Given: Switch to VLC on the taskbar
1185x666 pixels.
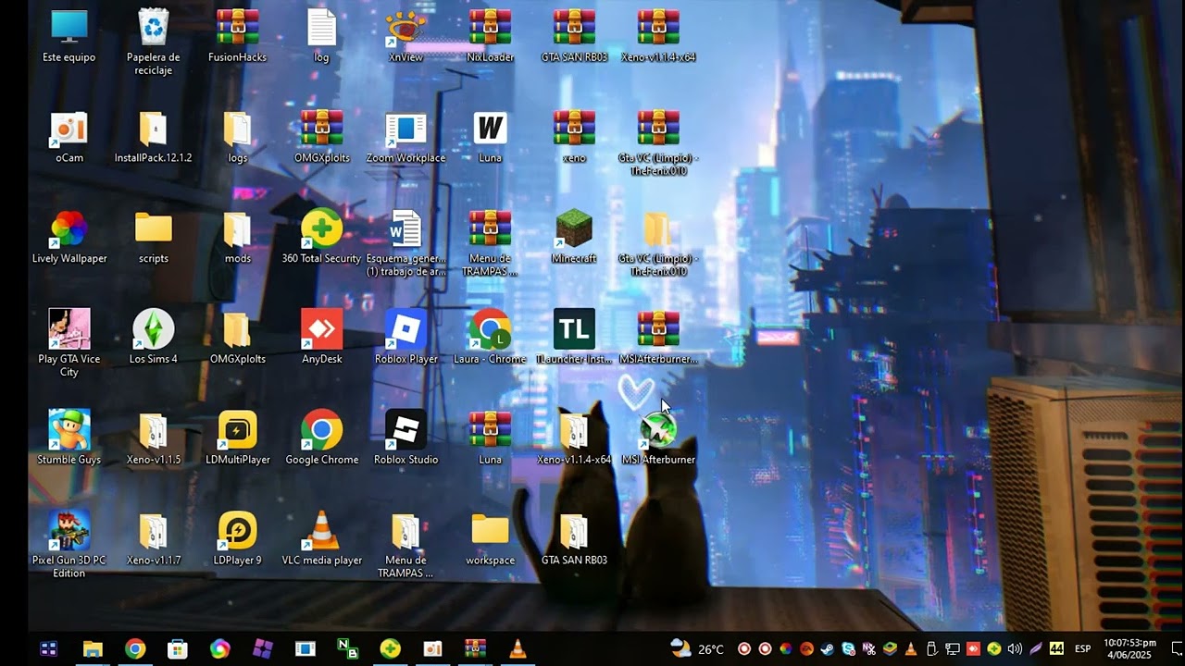Looking at the screenshot, I should 518,649.
